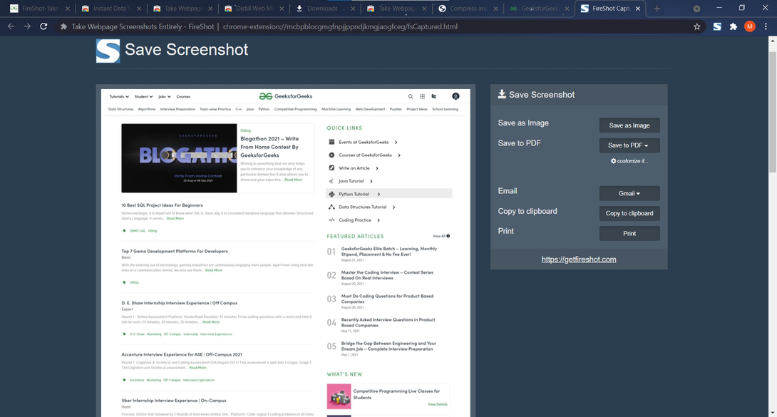Reload the page with refresh icon
Screen dimensions: 777x417
tap(43, 26)
